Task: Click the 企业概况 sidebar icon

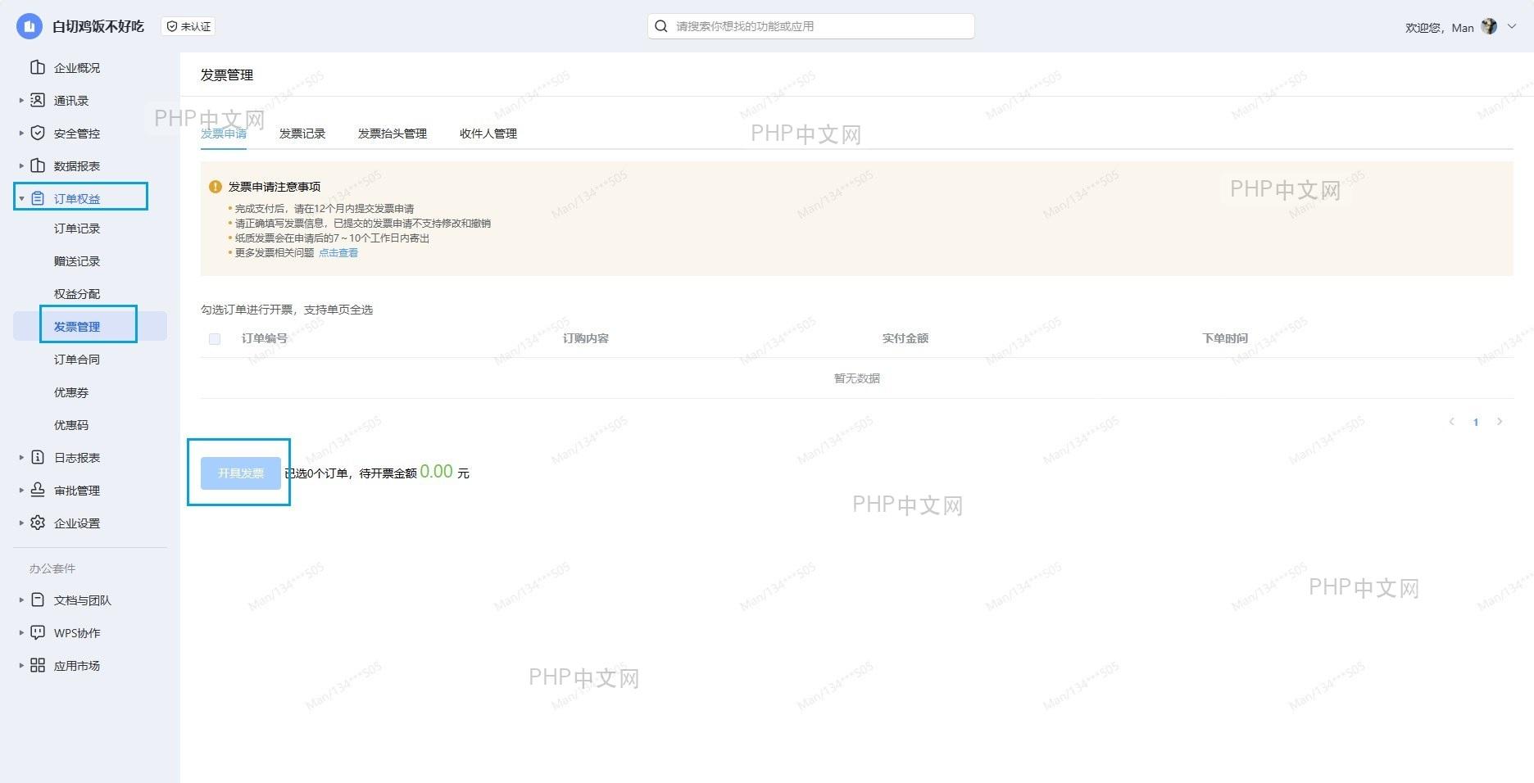Action: click(x=38, y=67)
